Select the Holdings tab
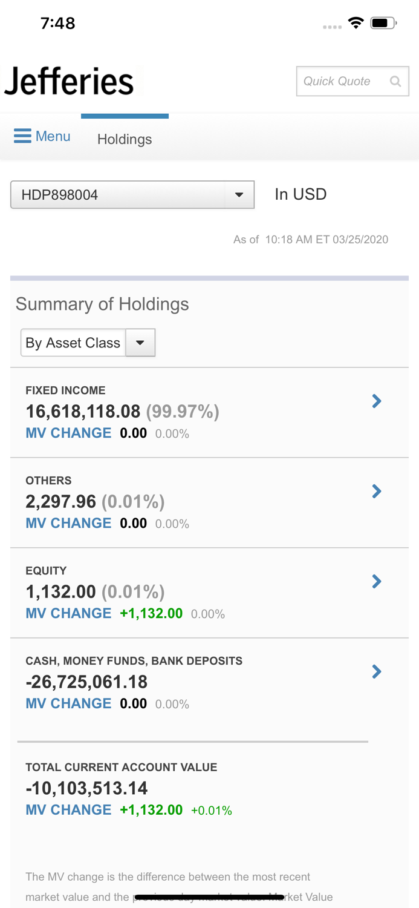Screen dimensions: 419x908 (x=125, y=139)
